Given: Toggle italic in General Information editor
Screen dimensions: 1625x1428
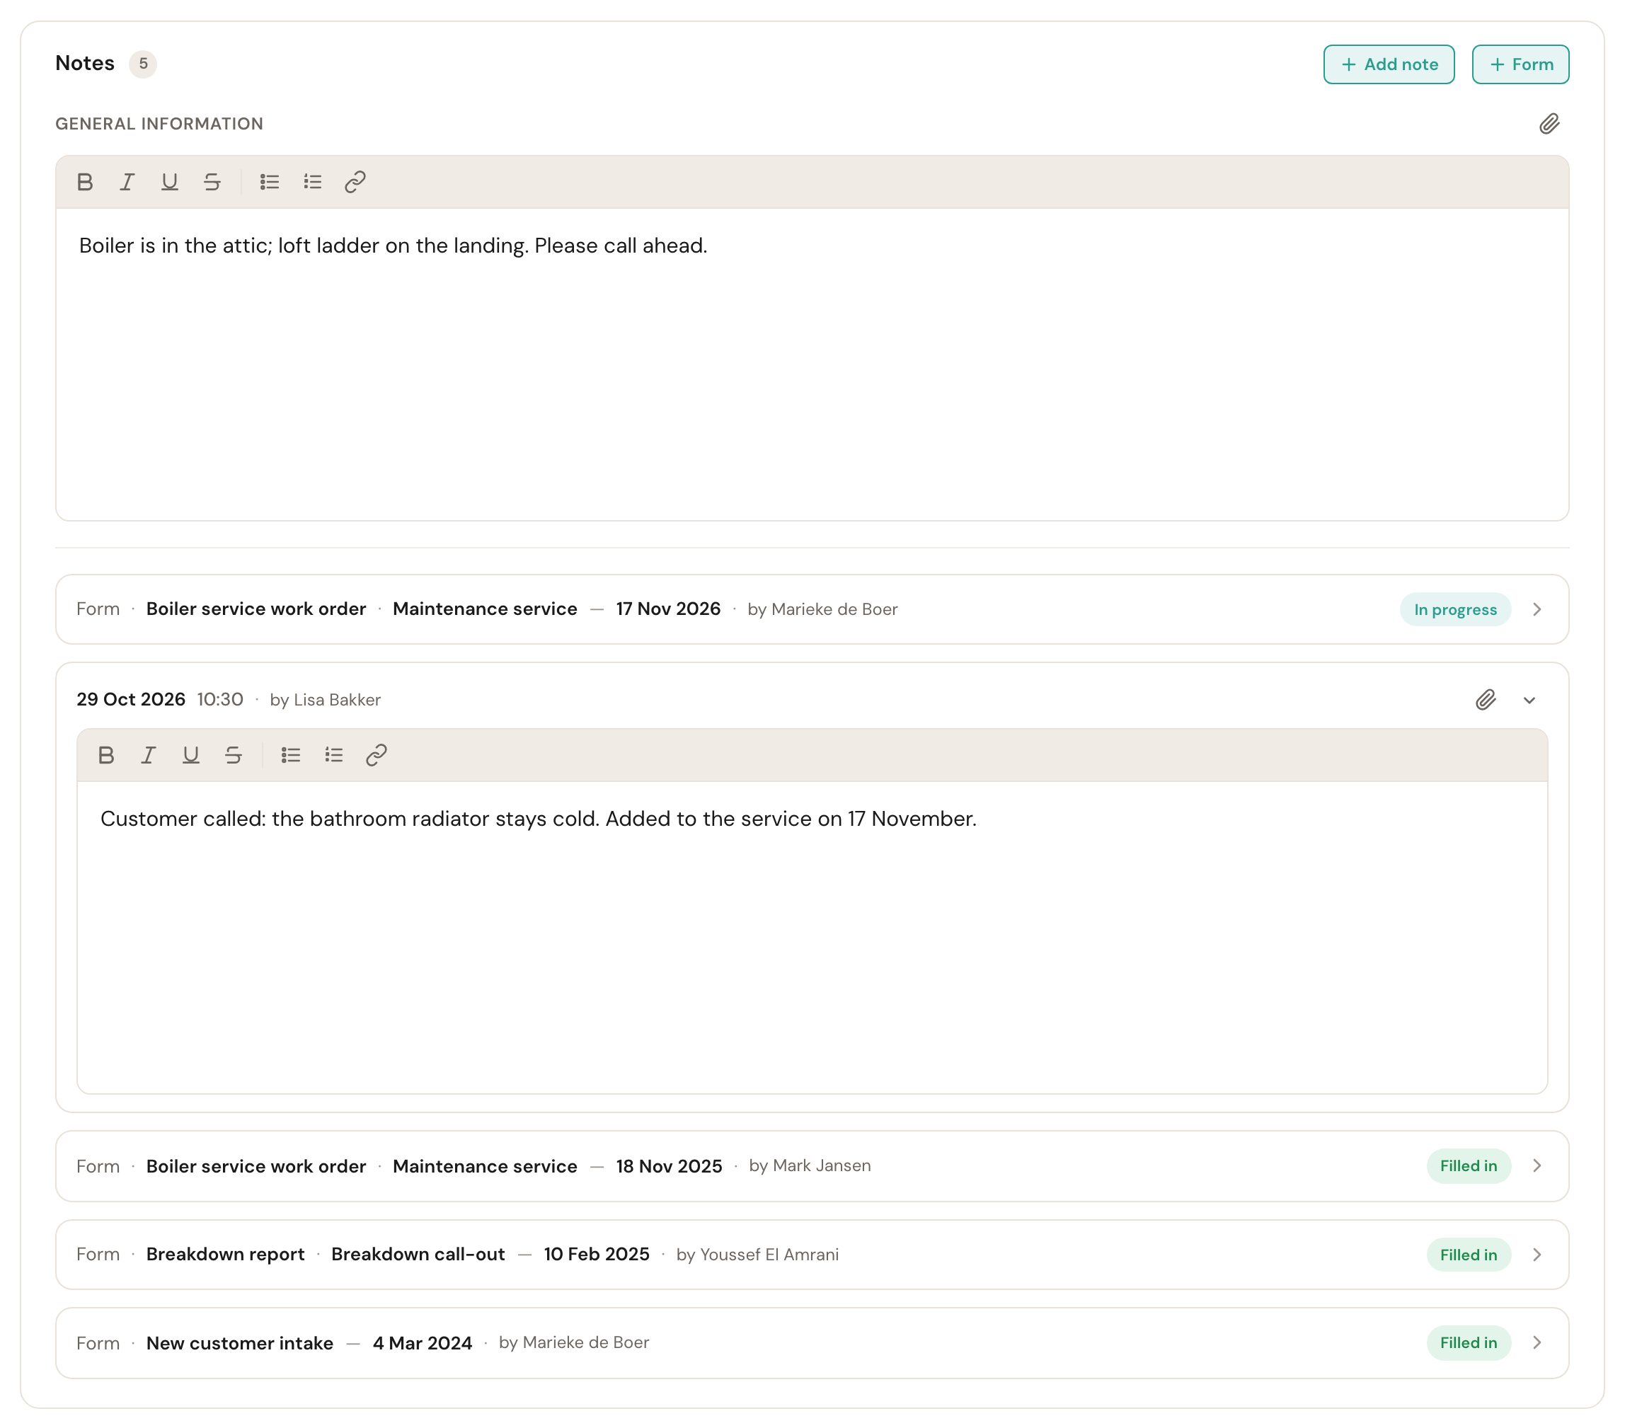Looking at the screenshot, I should 127,182.
